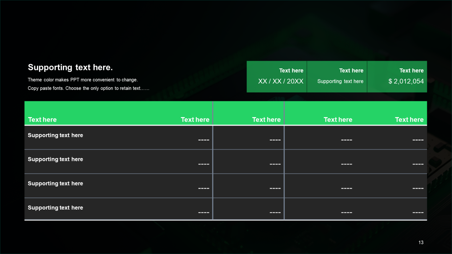The height and width of the screenshot is (254, 452).
Task: Click the dashes in last row's last column
Action: click(418, 212)
